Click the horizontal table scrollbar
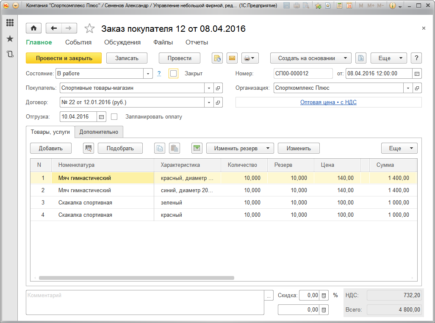 pyautogui.click(x=136, y=278)
